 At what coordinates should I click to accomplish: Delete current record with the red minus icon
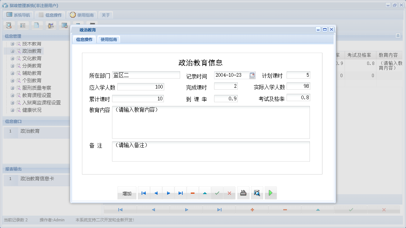(x=193, y=193)
